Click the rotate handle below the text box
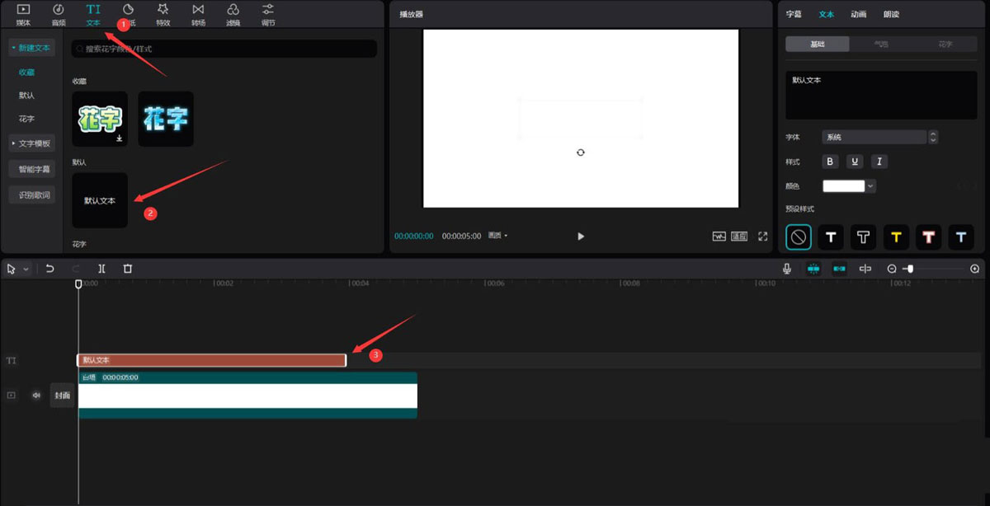 coord(581,152)
